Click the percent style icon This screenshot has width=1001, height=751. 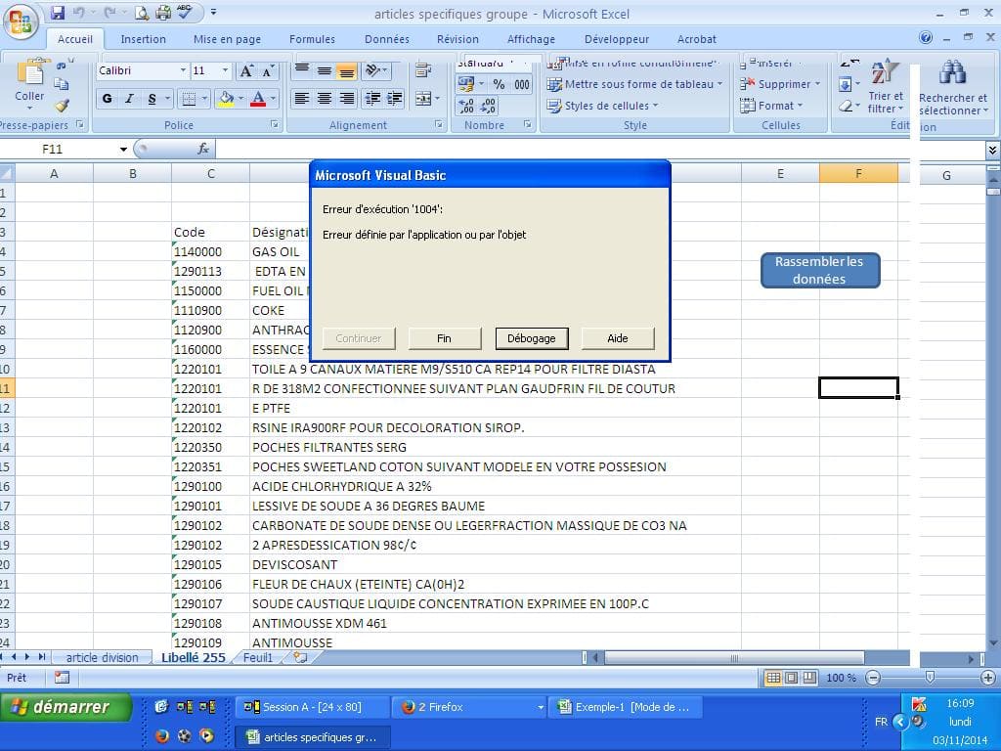[499, 85]
